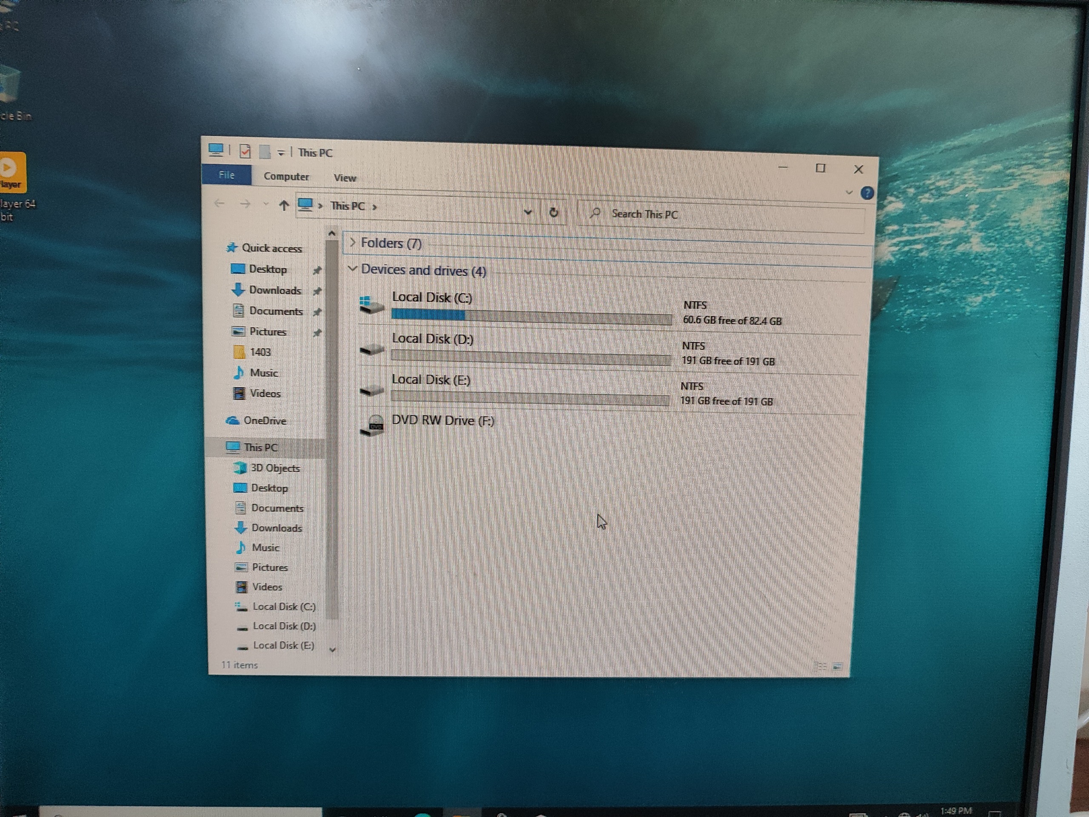Click the taskbar clock showing 1:49 PM
Viewport: 1089px width, 817px height.
(956, 810)
